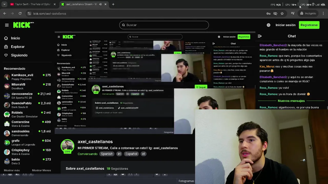The image size is (328, 184).
Task: Click the first irl tag
Action: click(119, 154)
